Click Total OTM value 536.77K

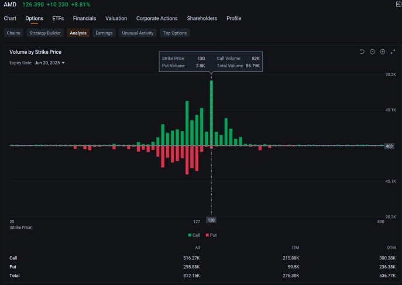coord(387,276)
